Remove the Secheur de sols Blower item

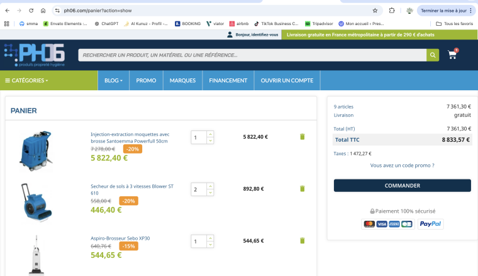(x=302, y=189)
